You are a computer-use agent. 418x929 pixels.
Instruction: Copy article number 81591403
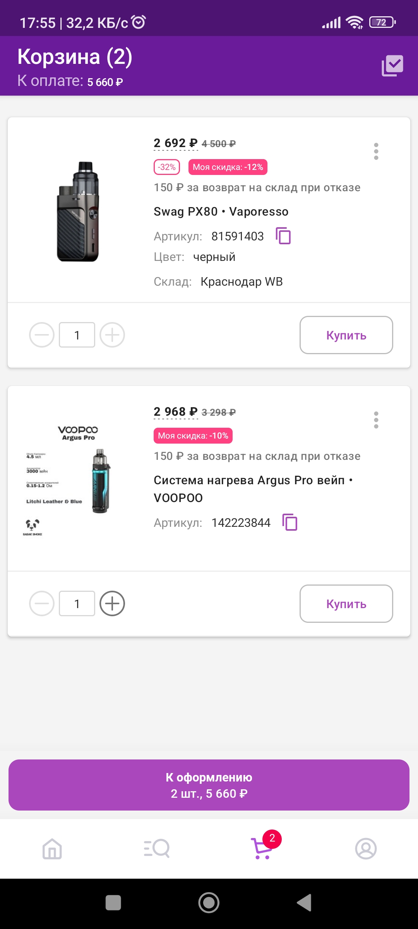(283, 236)
